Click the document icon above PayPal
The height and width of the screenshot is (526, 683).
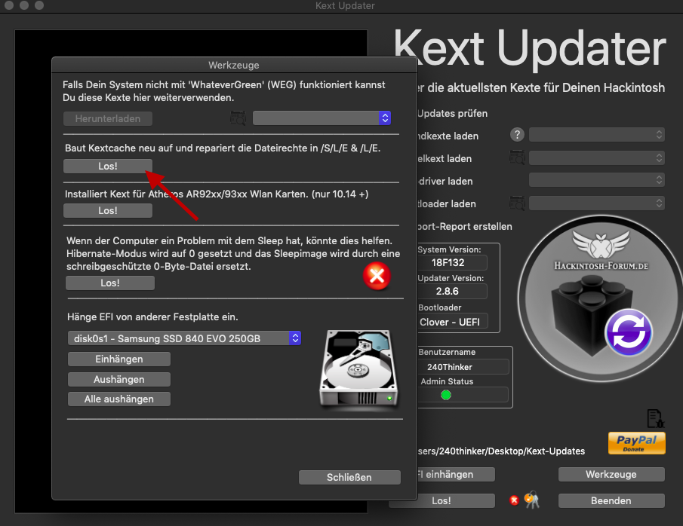[655, 418]
